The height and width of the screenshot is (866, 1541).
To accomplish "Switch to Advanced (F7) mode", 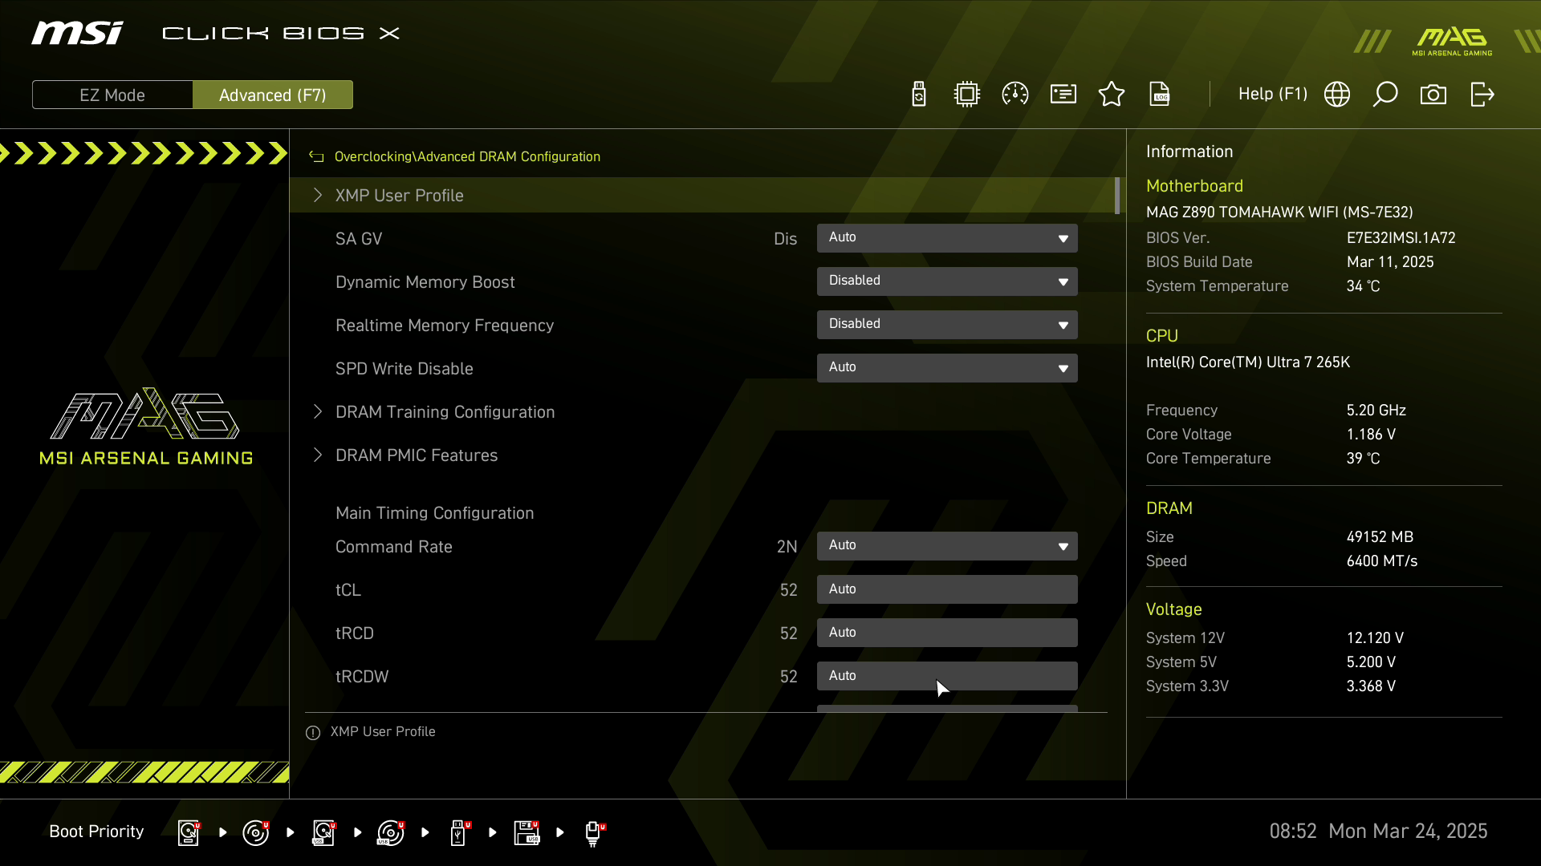I will coord(273,95).
